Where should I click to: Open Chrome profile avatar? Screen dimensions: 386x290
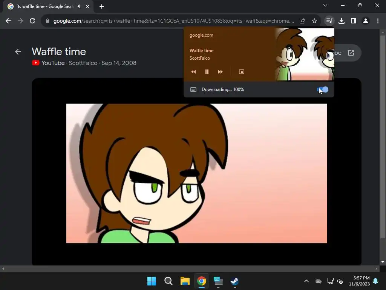[366, 21]
